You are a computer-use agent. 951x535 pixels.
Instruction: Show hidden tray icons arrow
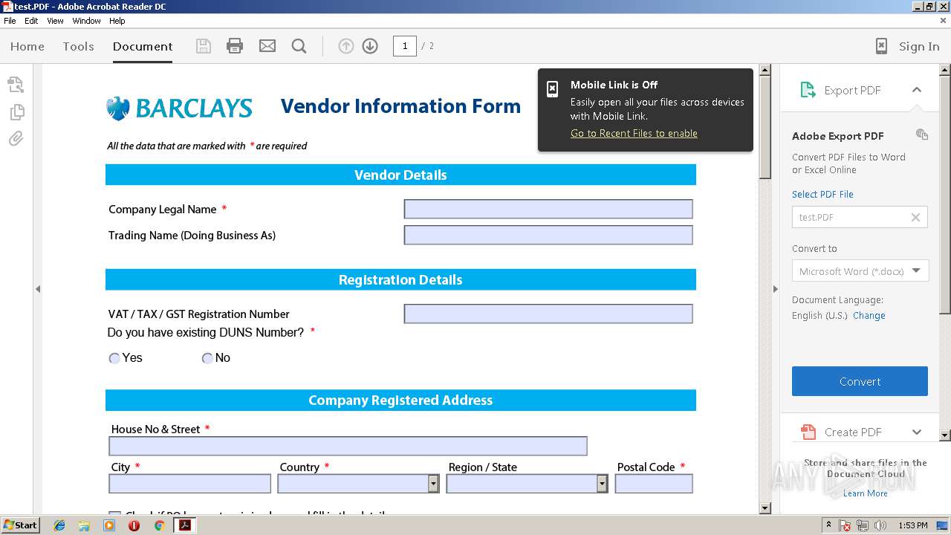828,525
